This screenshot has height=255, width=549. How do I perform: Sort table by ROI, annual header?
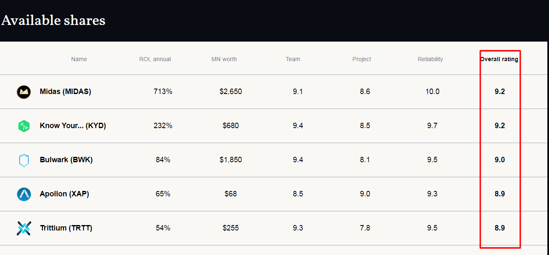pyautogui.click(x=155, y=59)
